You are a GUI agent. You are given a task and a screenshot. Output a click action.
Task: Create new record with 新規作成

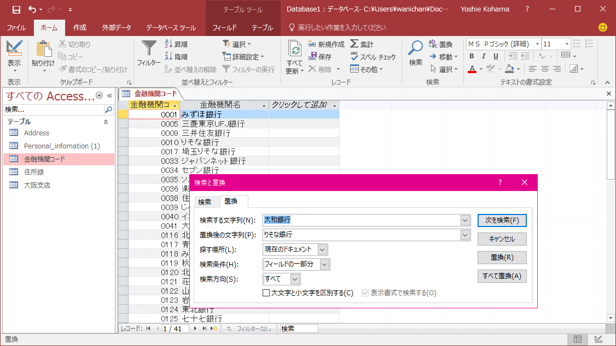[327, 44]
